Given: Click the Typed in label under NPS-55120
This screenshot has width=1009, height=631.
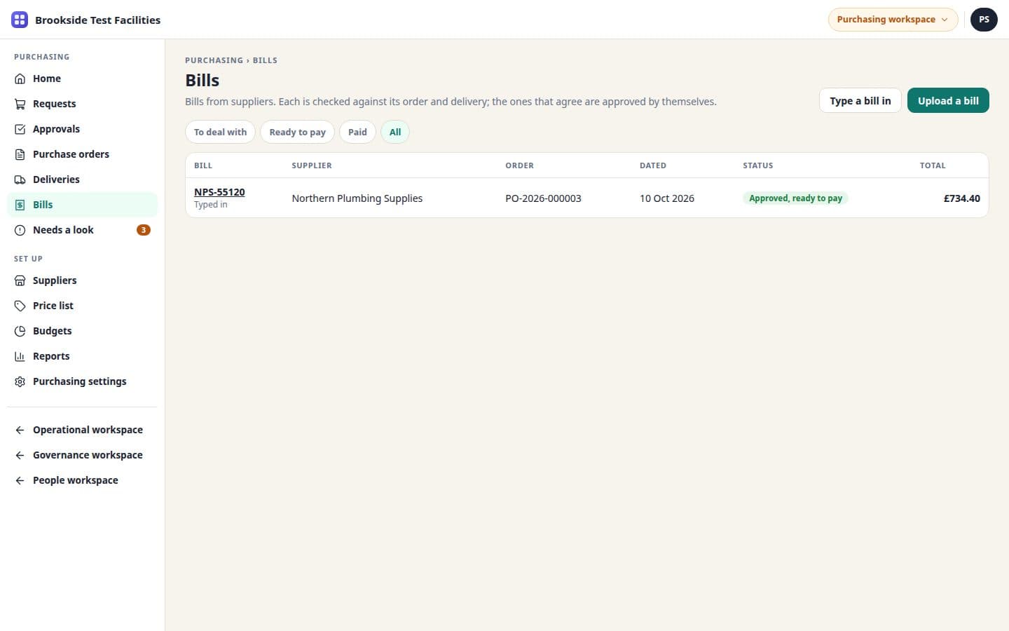Looking at the screenshot, I should [x=211, y=205].
